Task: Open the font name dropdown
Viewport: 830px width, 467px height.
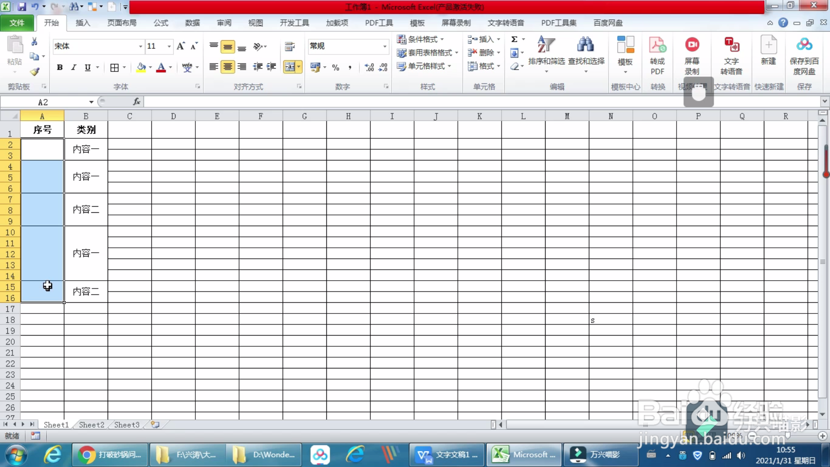Action: [x=140, y=46]
